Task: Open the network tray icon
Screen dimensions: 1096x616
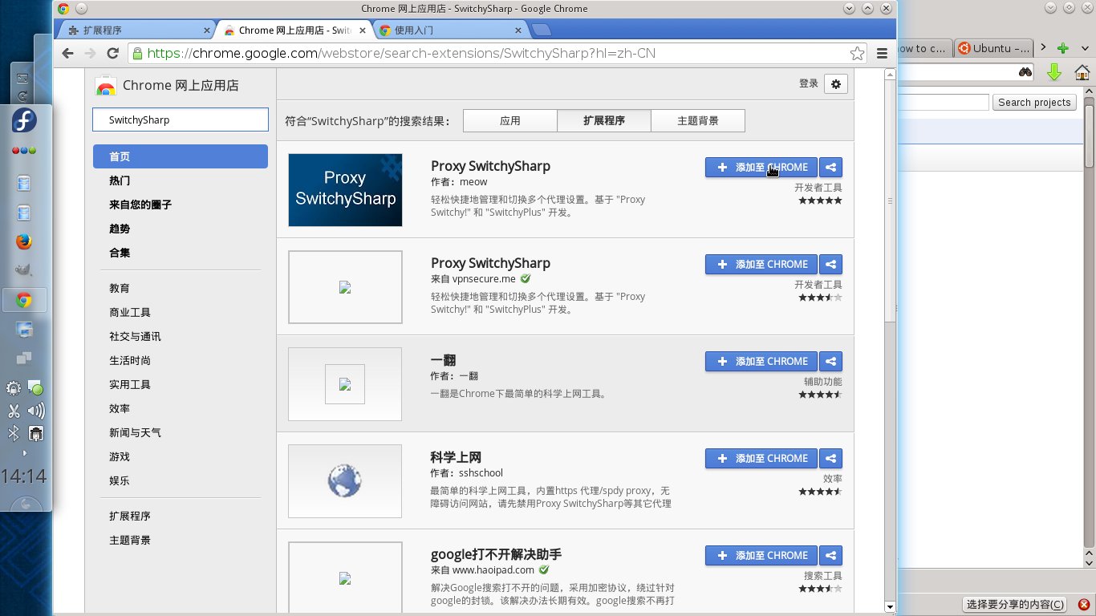Action: coord(36,434)
